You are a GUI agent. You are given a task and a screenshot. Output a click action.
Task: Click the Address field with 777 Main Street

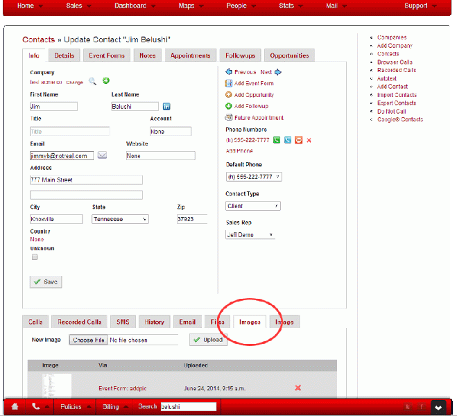coord(86,180)
